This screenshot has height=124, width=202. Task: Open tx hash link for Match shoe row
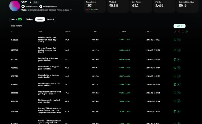(125, 59)
